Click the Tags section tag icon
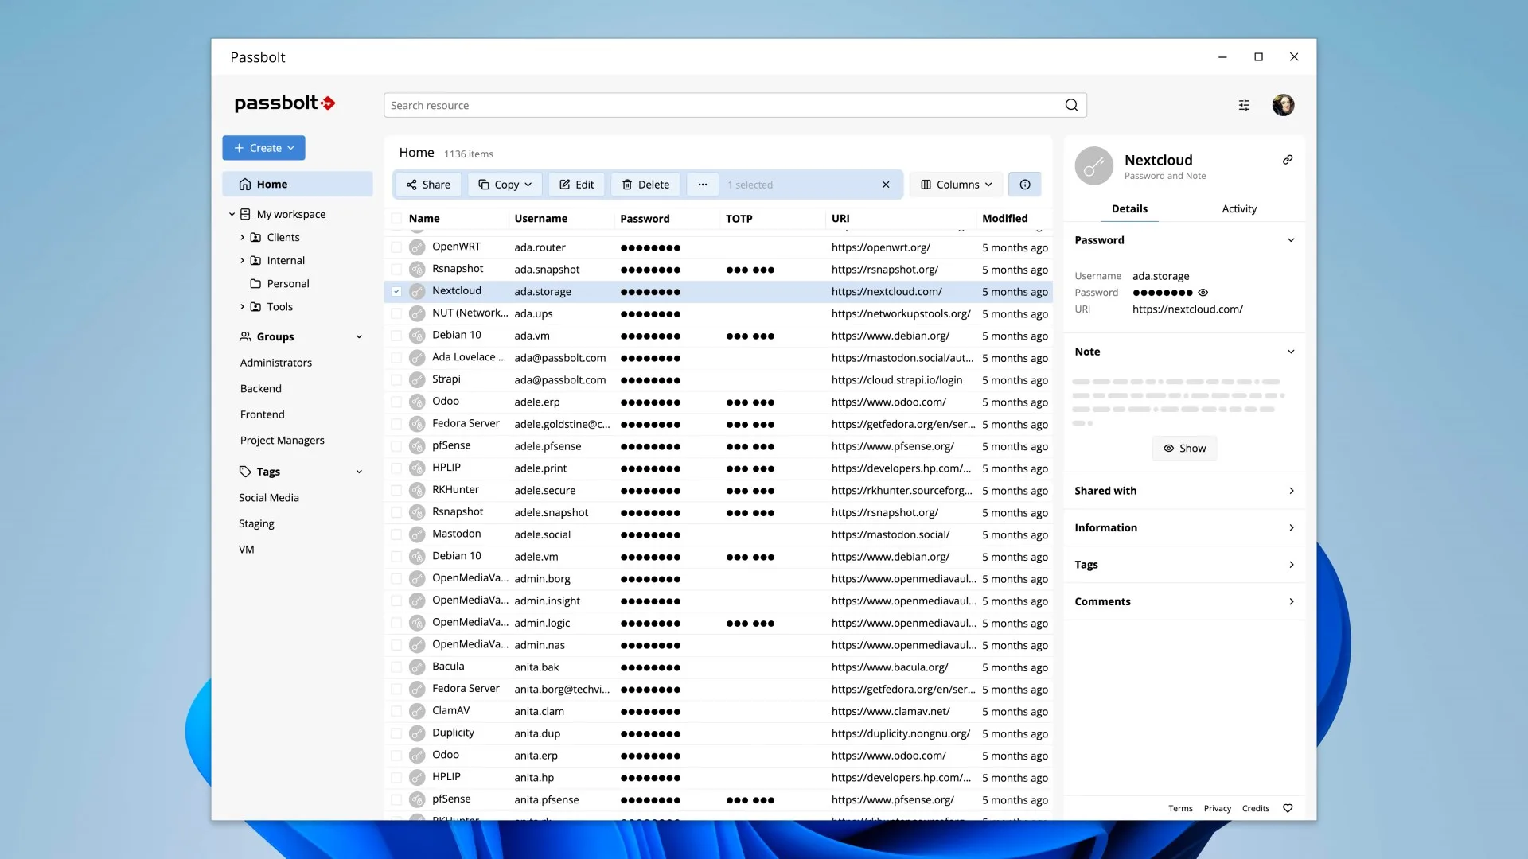 [245, 472]
